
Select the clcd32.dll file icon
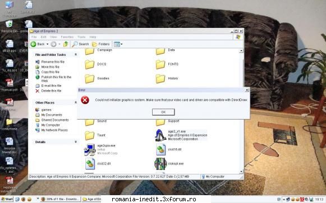coord(90,164)
